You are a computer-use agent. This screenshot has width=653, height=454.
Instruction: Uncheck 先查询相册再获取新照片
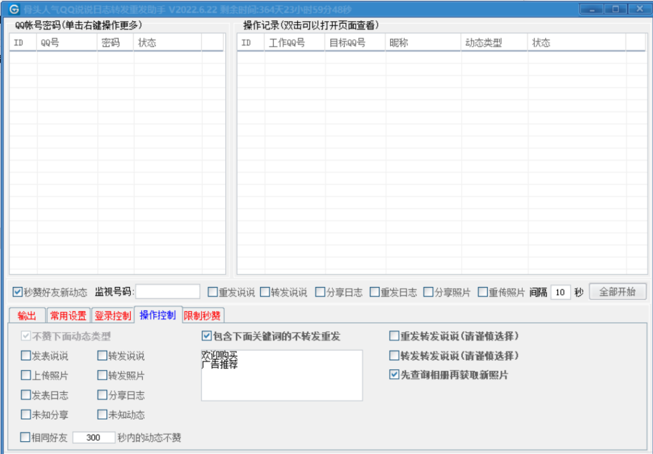point(394,376)
